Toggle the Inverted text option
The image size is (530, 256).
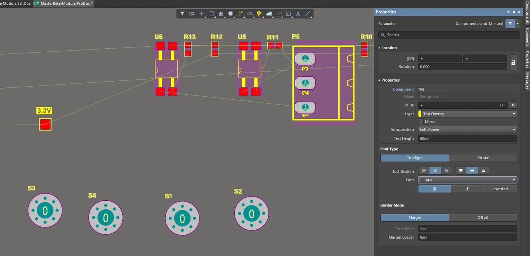point(500,189)
